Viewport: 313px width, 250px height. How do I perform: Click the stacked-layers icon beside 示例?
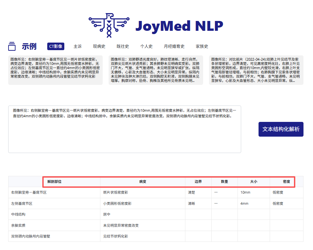click(12, 46)
